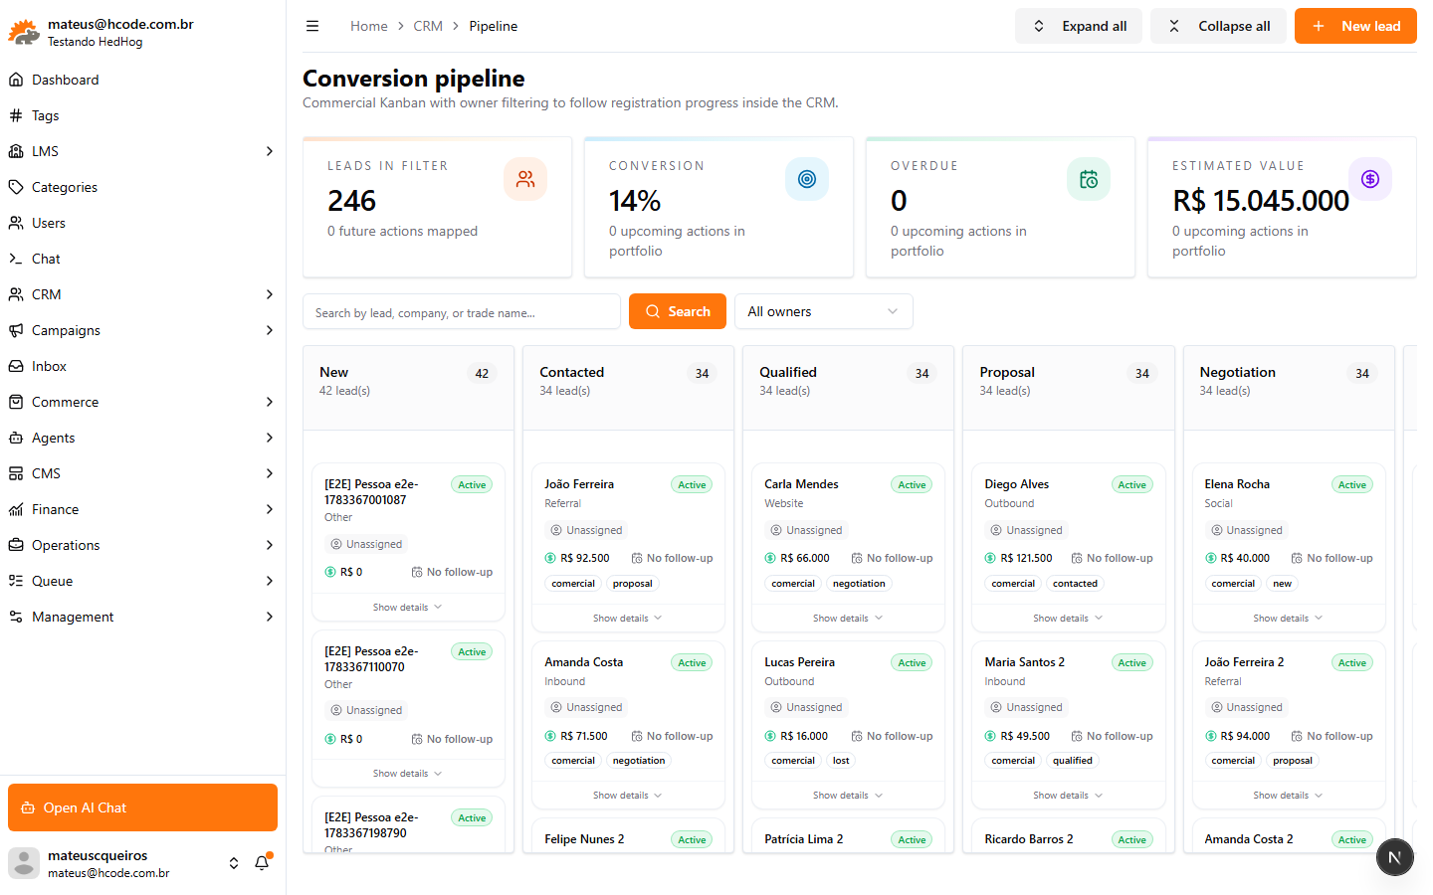Show details for Diego Alves card
Image resolution: width=1433 pixels, height=895 pixels.
[1068, 618]
